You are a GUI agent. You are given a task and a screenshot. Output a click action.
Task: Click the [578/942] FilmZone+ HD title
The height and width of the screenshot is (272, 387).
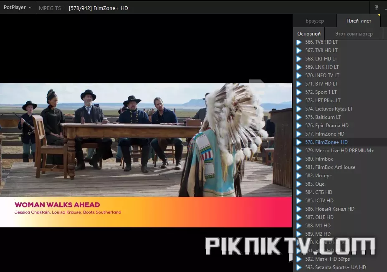98,8
